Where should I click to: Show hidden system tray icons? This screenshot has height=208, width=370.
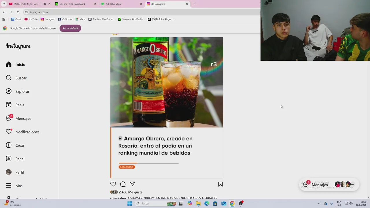click(319, 203)
